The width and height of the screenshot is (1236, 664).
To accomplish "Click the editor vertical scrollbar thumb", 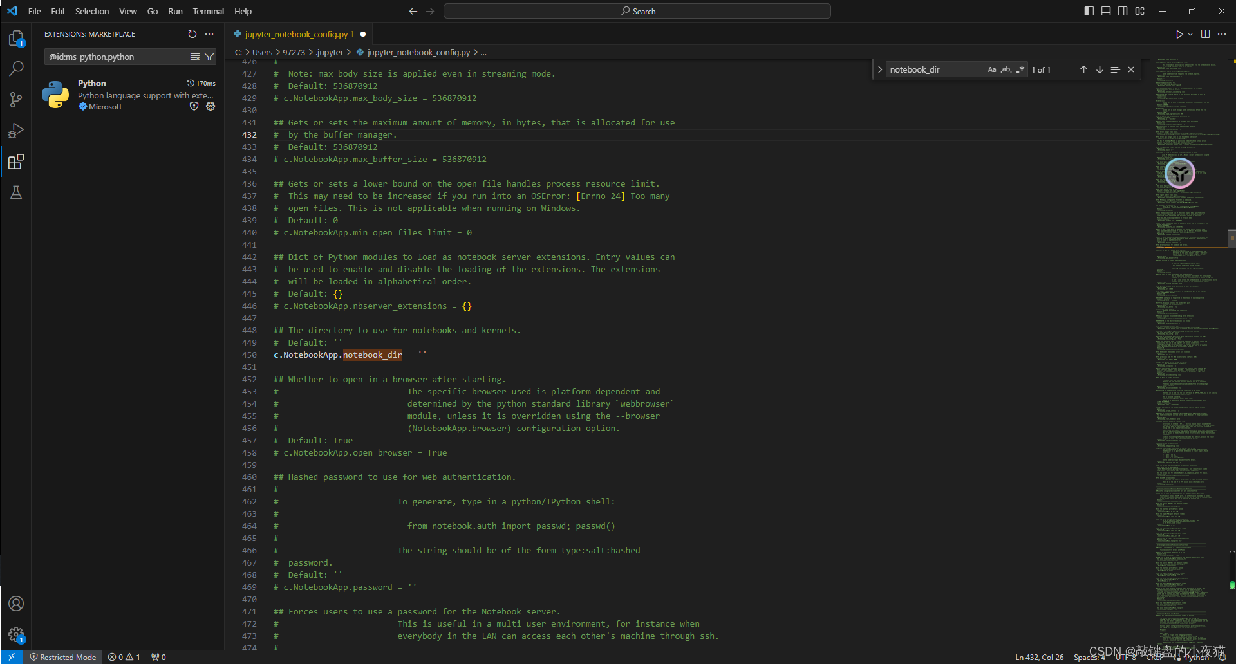I will [x=1231, y=238].
